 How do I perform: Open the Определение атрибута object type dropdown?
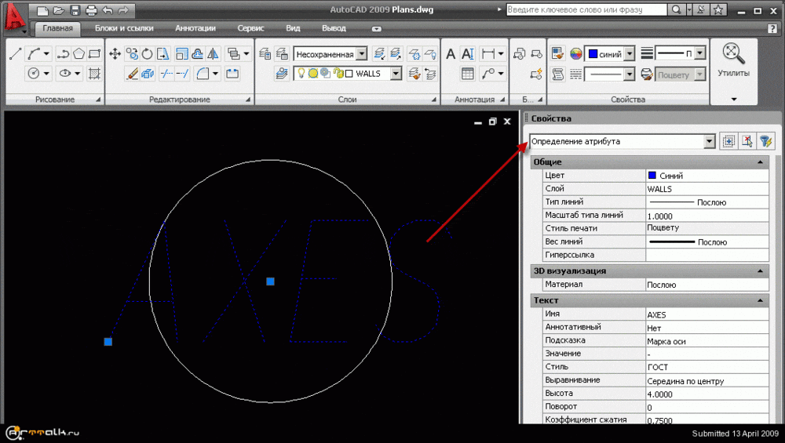[710, 141]
